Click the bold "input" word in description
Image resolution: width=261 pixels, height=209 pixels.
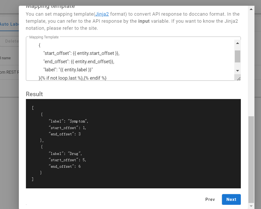[x=144, y=21]
